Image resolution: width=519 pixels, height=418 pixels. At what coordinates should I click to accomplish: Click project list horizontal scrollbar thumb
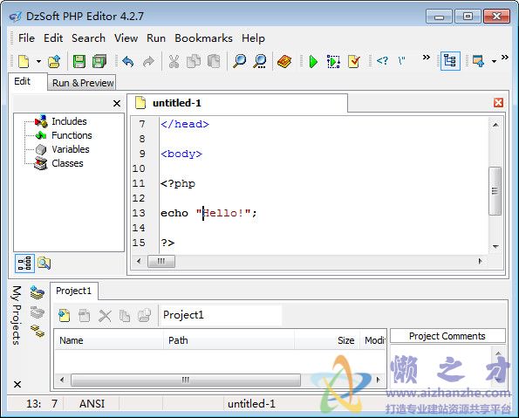point(186,380)
